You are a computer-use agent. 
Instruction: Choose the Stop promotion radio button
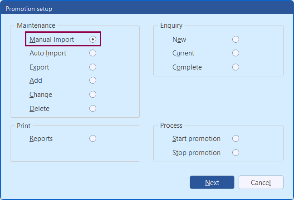pos(235,153)
